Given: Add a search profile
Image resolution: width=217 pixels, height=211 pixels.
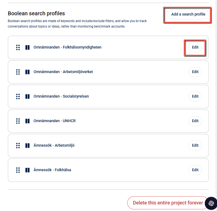Looking at the screenshot, I should [188, 14].
